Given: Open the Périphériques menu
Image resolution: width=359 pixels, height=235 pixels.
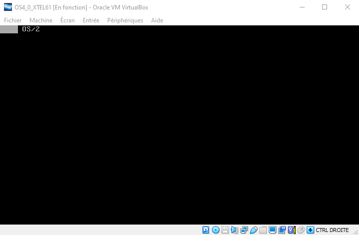Looking at the screenshot, I should pos(125,20).
